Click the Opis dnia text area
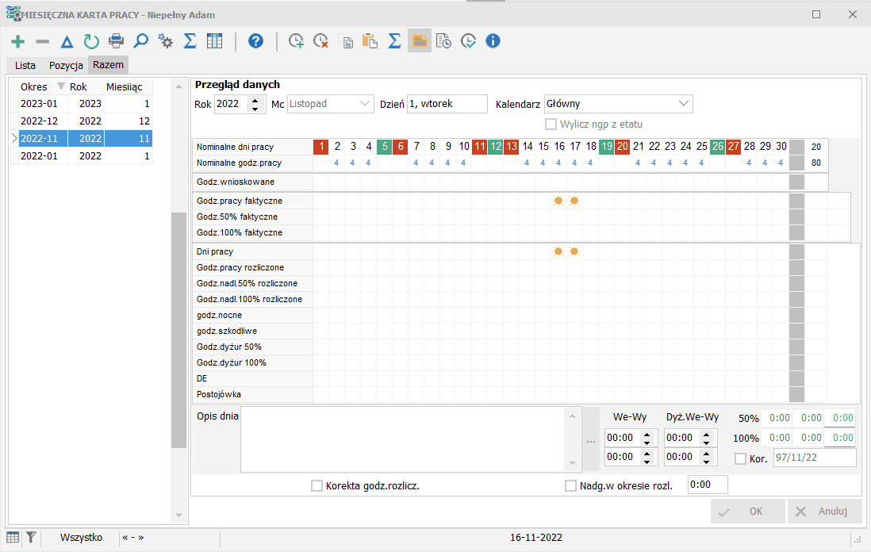The width and height of the screenshot is (871, 552). coord(404,440)
